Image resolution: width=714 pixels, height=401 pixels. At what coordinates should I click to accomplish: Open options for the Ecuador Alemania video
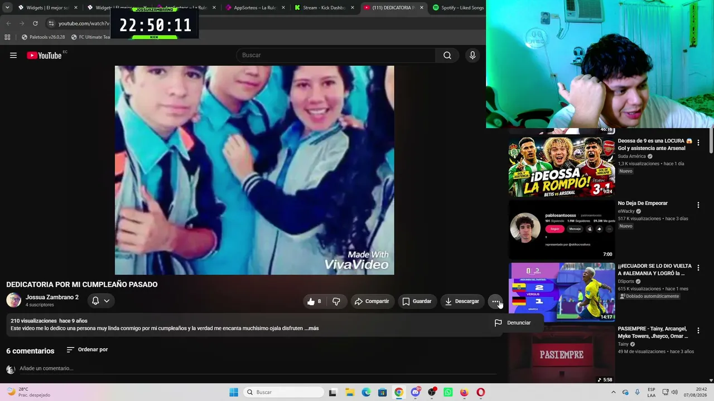pos(698,268)
